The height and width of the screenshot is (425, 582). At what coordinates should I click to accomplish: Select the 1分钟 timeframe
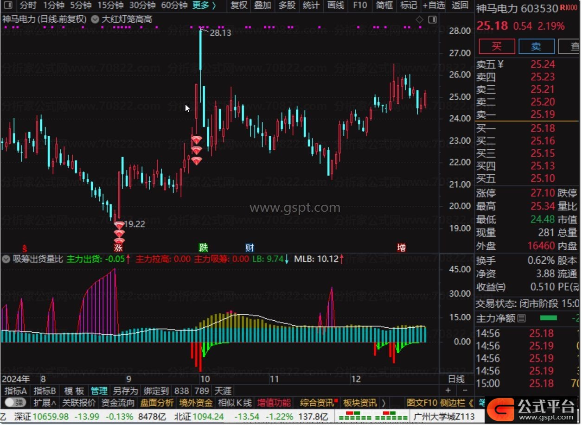pos(54,6)
